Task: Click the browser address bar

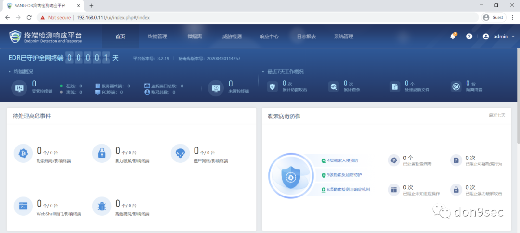Action: 257,18
